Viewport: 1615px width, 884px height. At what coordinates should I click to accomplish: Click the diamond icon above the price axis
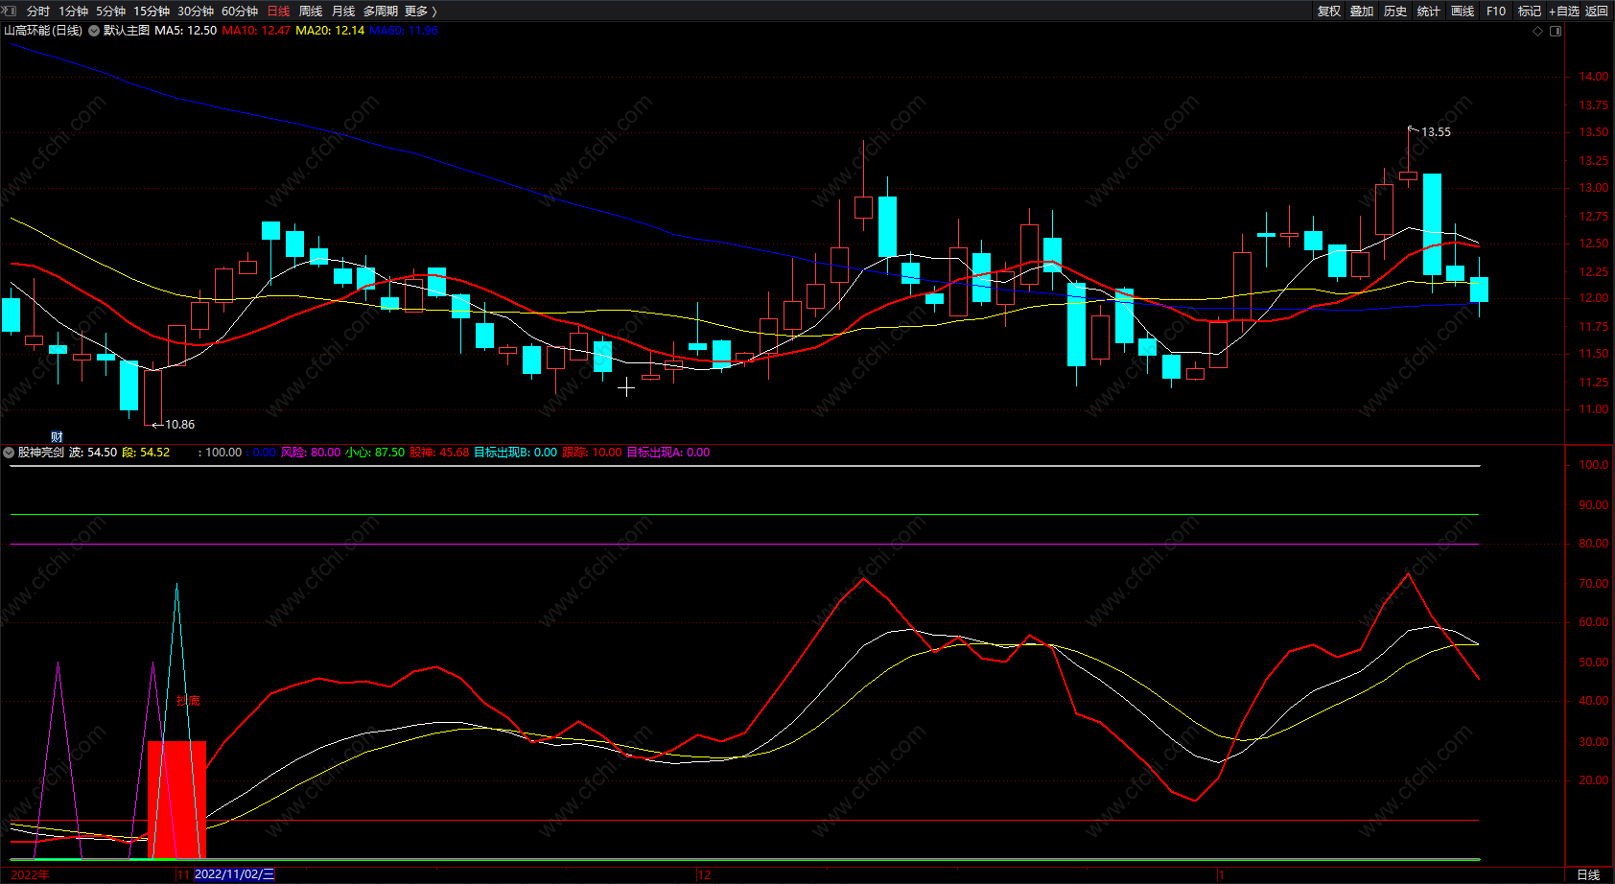[x=1538, y=31]
